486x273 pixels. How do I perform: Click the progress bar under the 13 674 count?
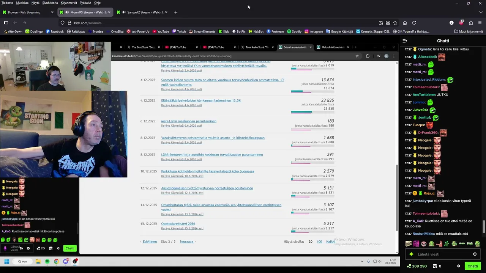coord(312,91)
